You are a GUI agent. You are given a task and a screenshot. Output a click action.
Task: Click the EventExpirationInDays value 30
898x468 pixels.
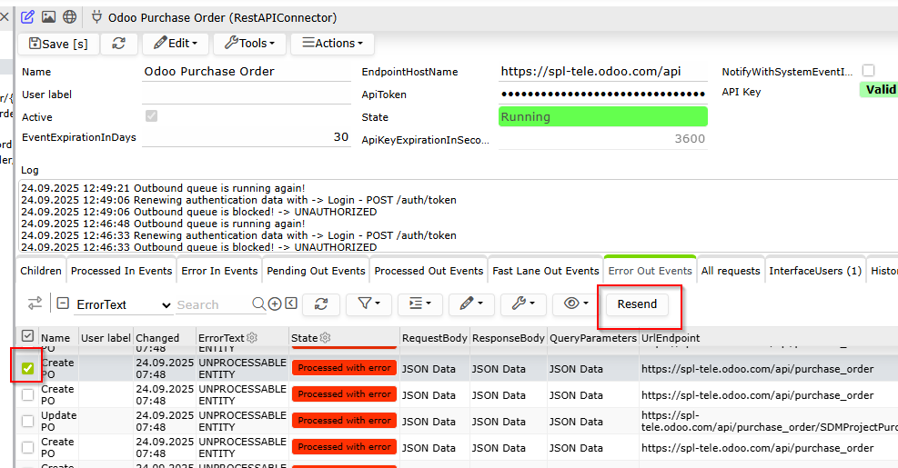tap(247, 137)
